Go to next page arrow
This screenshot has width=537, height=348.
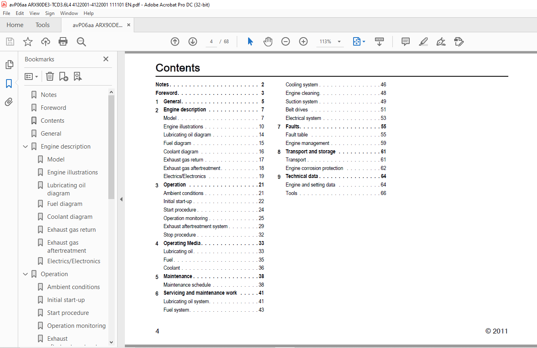(193, 42)
